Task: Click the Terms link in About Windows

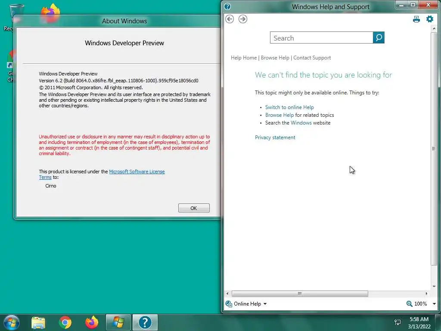Action: pyautogui.click(x=45, y=177)
